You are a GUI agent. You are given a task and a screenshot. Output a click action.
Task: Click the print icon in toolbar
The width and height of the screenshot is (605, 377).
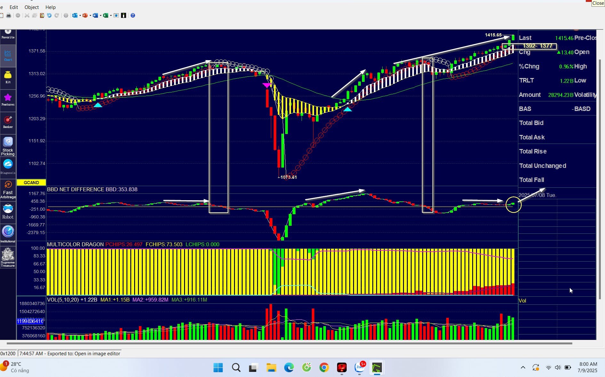[x=9, y=15]
